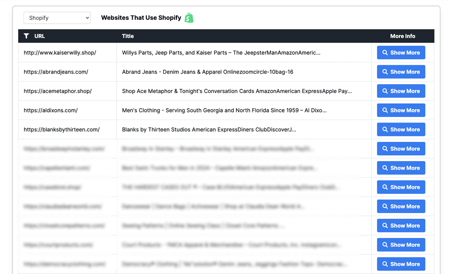
Task: Open https://blanksbythirteen.com/ link
Action: tap(62, 130)
